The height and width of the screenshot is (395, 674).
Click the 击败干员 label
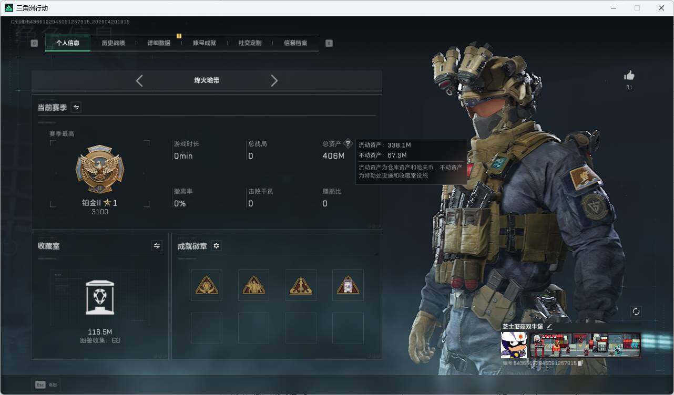click(x=261, y=191)
